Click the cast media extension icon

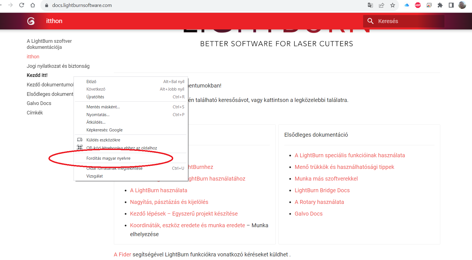pos(429,5)
